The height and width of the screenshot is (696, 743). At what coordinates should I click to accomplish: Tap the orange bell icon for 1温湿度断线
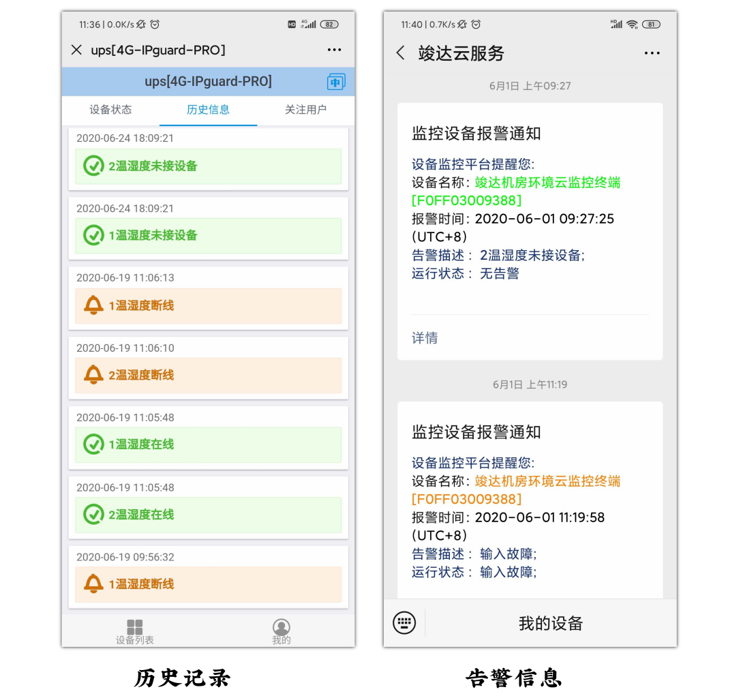pyautogui.click(x=94, y=306)
